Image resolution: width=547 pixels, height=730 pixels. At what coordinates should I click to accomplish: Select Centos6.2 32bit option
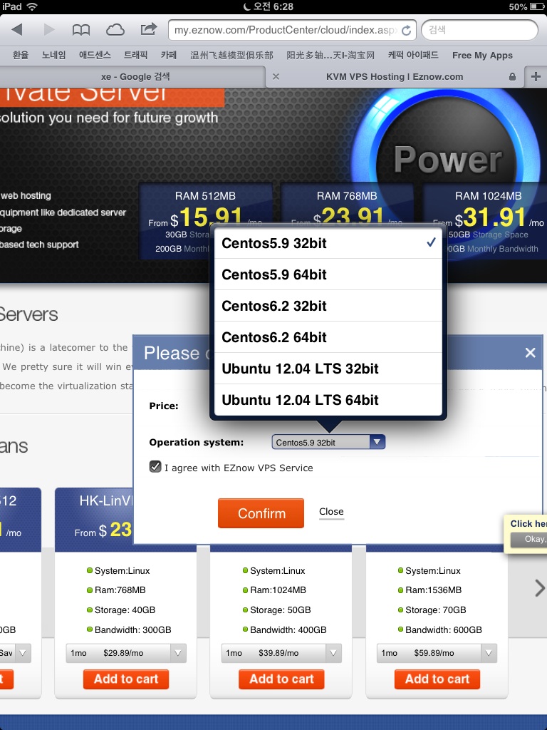pos(328,306)
